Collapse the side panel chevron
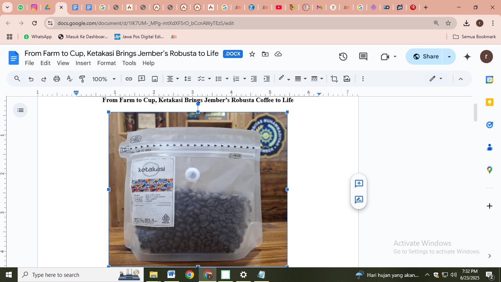 pyautogui.click(x=489, y=256)
